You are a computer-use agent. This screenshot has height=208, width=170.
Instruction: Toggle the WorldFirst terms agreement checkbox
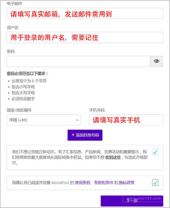[x=155, y=183]
